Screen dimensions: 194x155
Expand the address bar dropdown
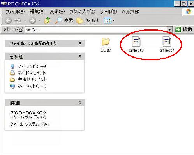(x=169, y=30)
